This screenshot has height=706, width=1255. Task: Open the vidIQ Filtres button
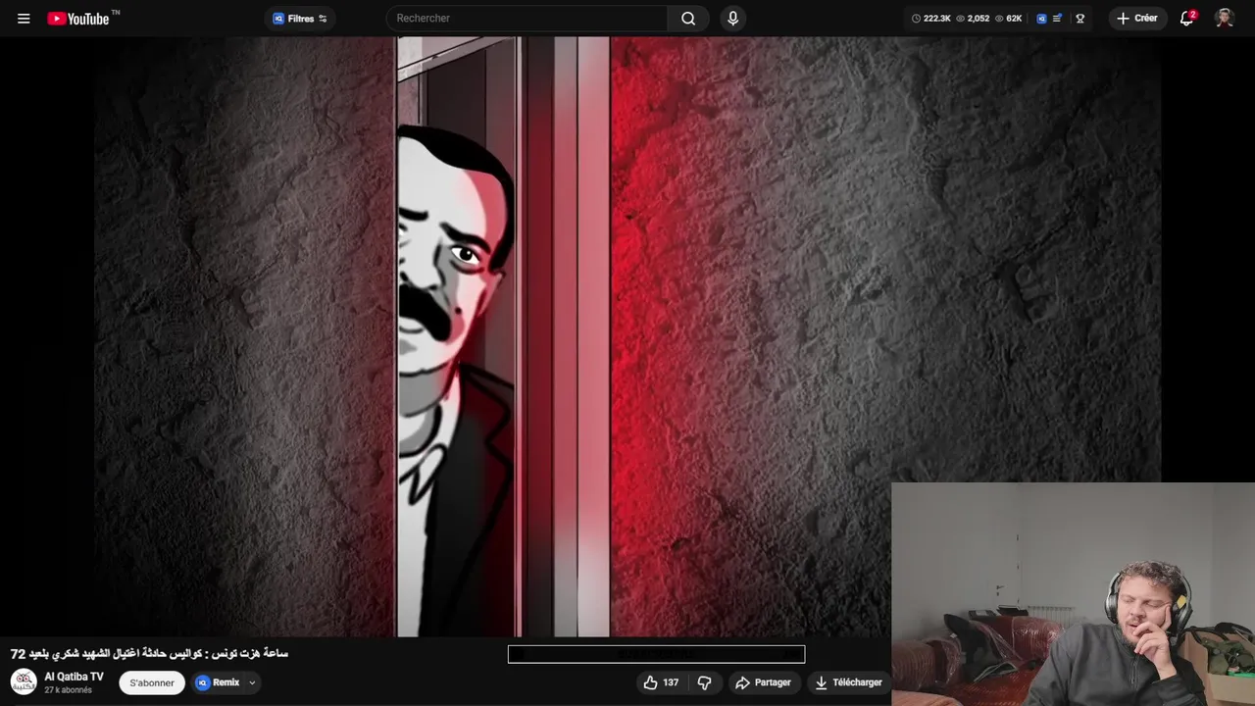coord(300,19)
